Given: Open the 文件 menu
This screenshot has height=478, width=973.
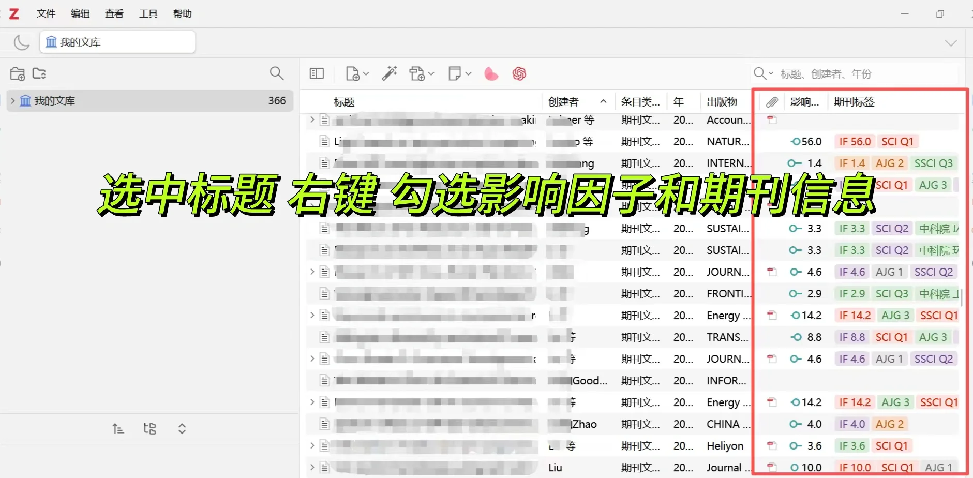Looking at the screenshot, I should click(46, 13).
